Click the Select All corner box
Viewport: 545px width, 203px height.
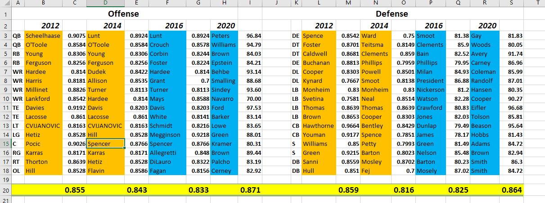point(5,3)
